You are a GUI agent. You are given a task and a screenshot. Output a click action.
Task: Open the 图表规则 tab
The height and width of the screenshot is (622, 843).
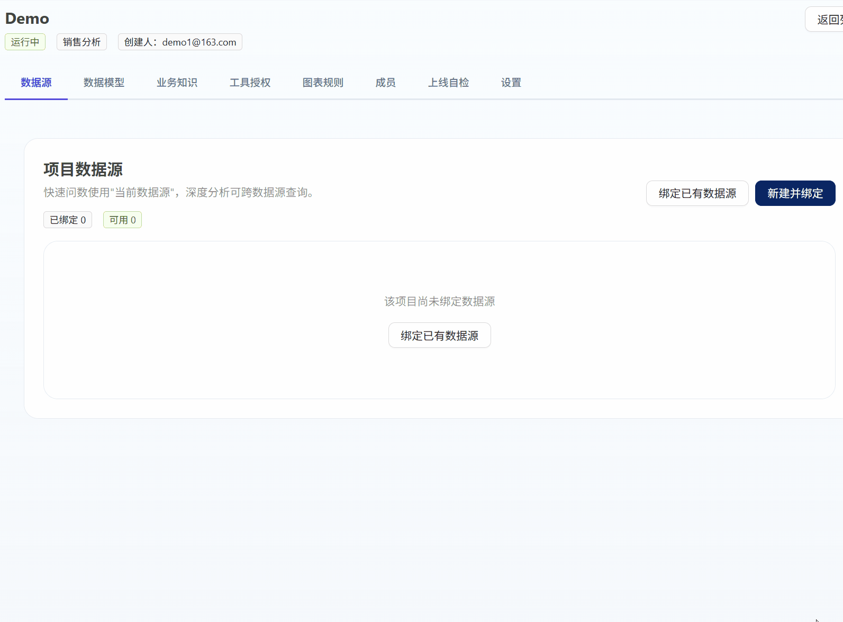[323, 83]
